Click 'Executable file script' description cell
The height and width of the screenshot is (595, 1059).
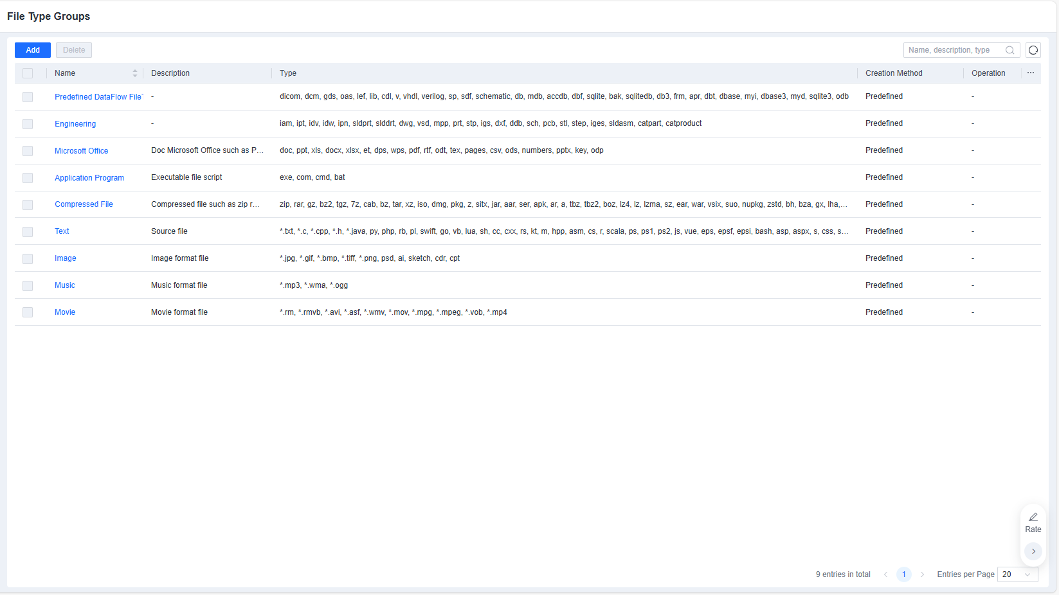[x=186, y=177]
